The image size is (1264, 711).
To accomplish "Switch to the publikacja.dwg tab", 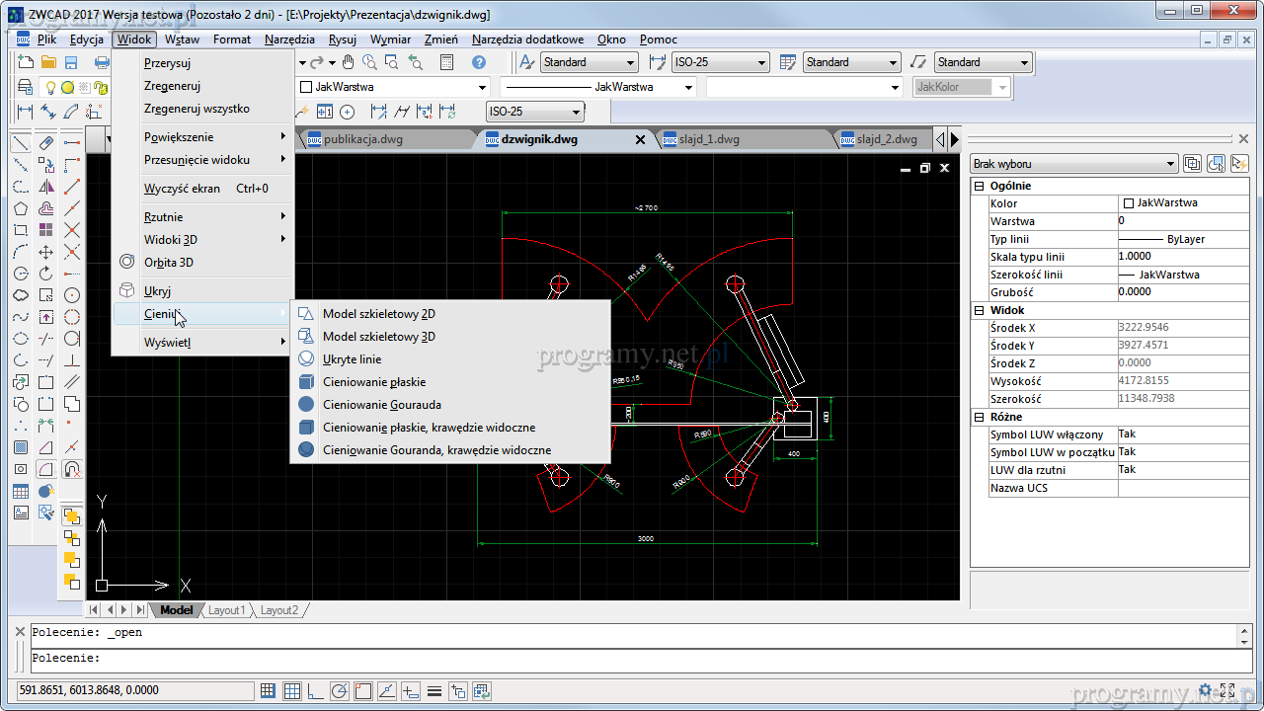I will [x=362, y=139].
